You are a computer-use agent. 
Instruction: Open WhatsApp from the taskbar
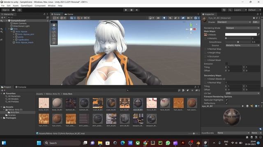click(168, 143)
